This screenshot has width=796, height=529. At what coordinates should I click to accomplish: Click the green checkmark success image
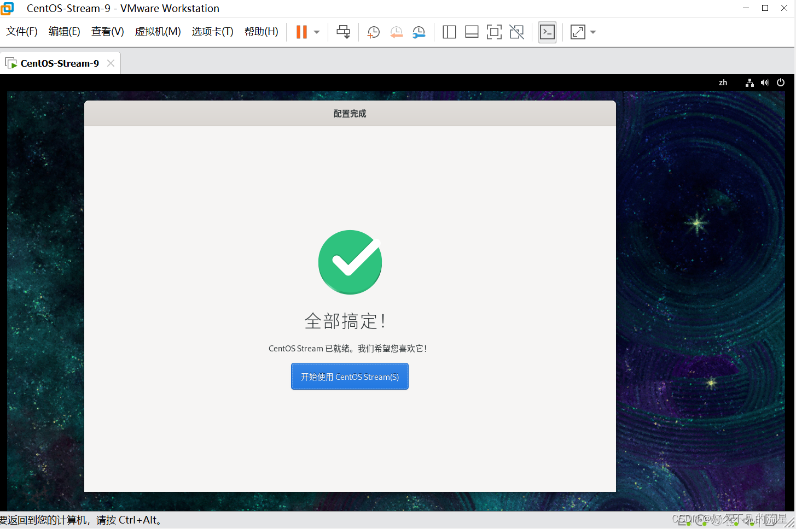(x=350, y=262)
